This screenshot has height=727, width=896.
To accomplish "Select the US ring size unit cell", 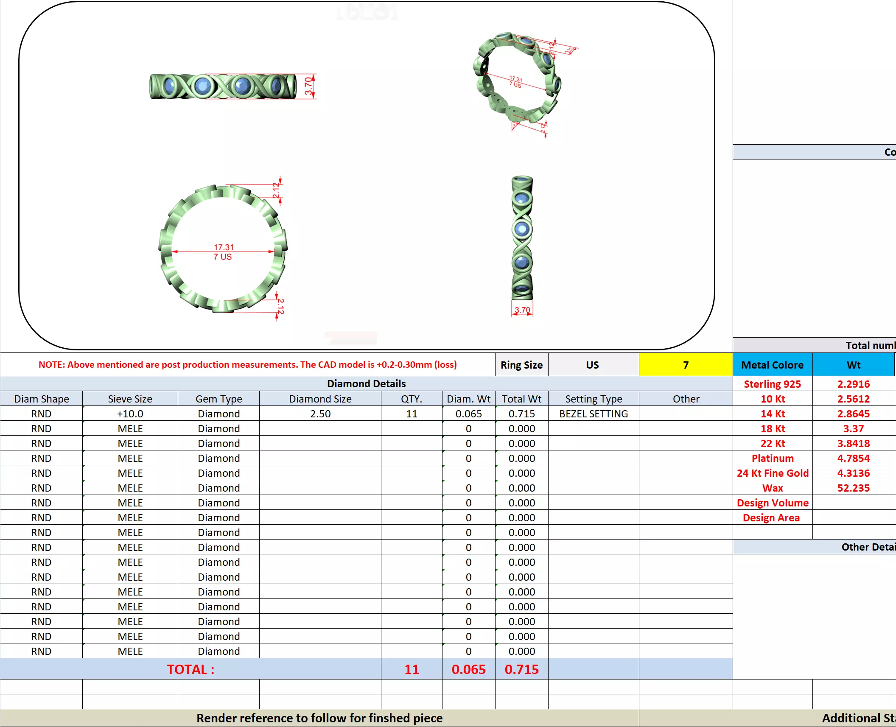I will pos(593,365).
